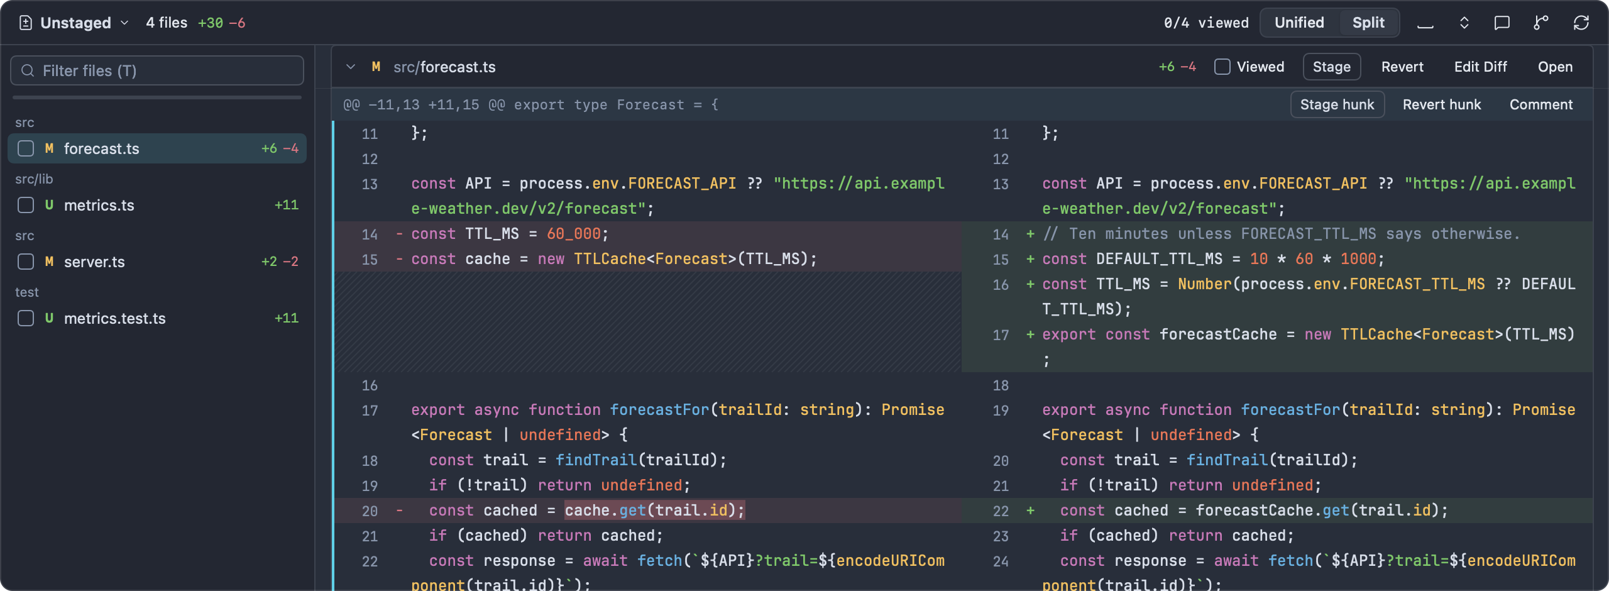Click added line 'const DEFAULT_TTL_MS = 10 * 60 * 1000;'
1609x591 pixels.
(x=1213, y=259)
